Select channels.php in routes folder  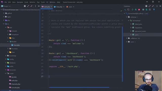[16, 84]
